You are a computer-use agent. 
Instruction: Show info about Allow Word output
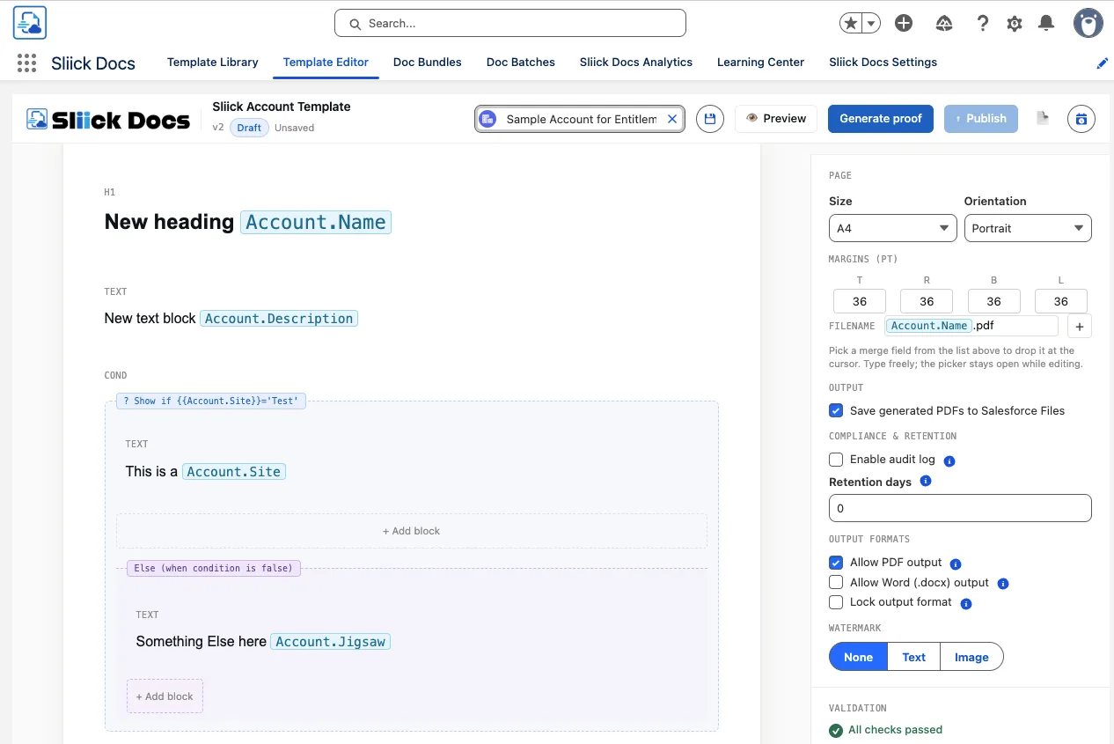tap(1003, 584)
